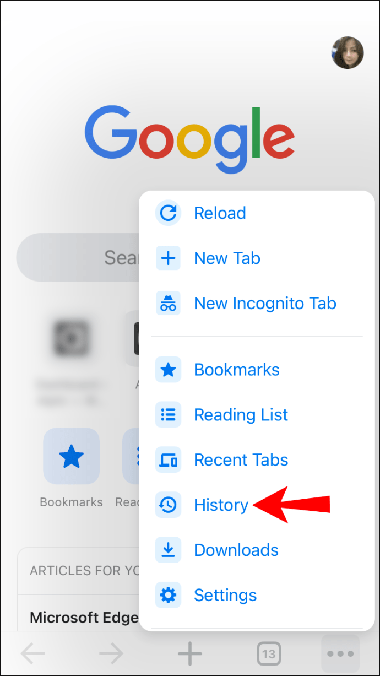
Task: Tap the incognito spy icon
Action: 168,304
